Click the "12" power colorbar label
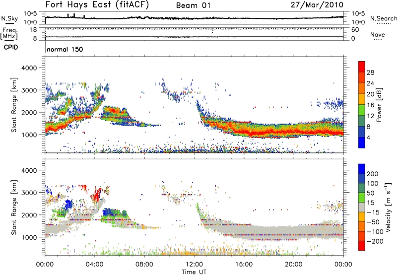 click(370, 116)
